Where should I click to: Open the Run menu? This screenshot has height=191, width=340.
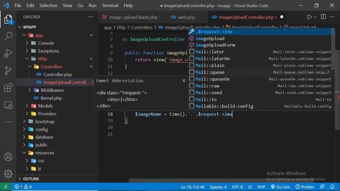(92, 5)
